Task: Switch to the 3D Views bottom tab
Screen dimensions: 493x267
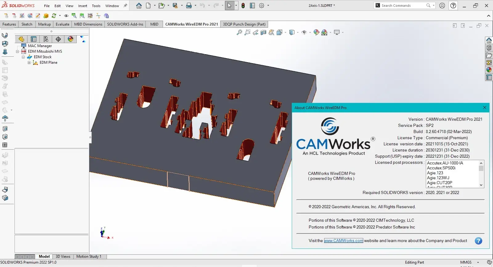Action: 63,257
